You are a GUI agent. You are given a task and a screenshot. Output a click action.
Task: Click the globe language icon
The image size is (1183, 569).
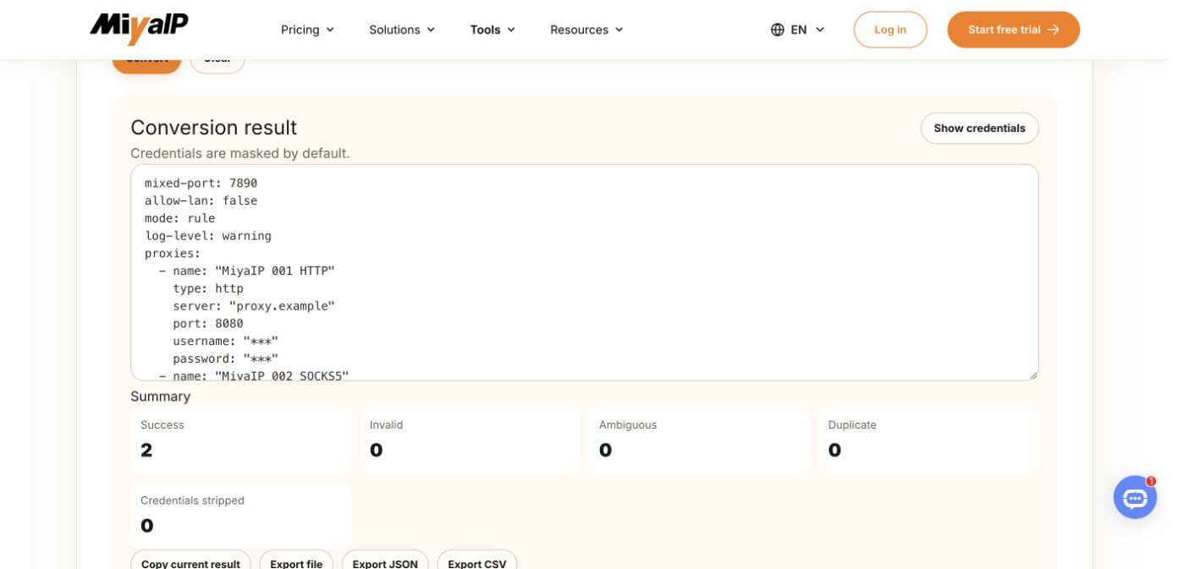778,30
